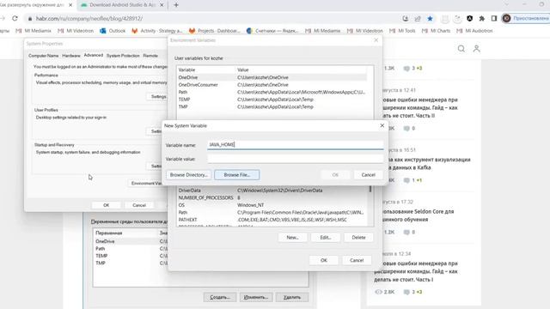550x309 pixels.
Task: Select the OS Windows_NT variable row
Action: 272,205
